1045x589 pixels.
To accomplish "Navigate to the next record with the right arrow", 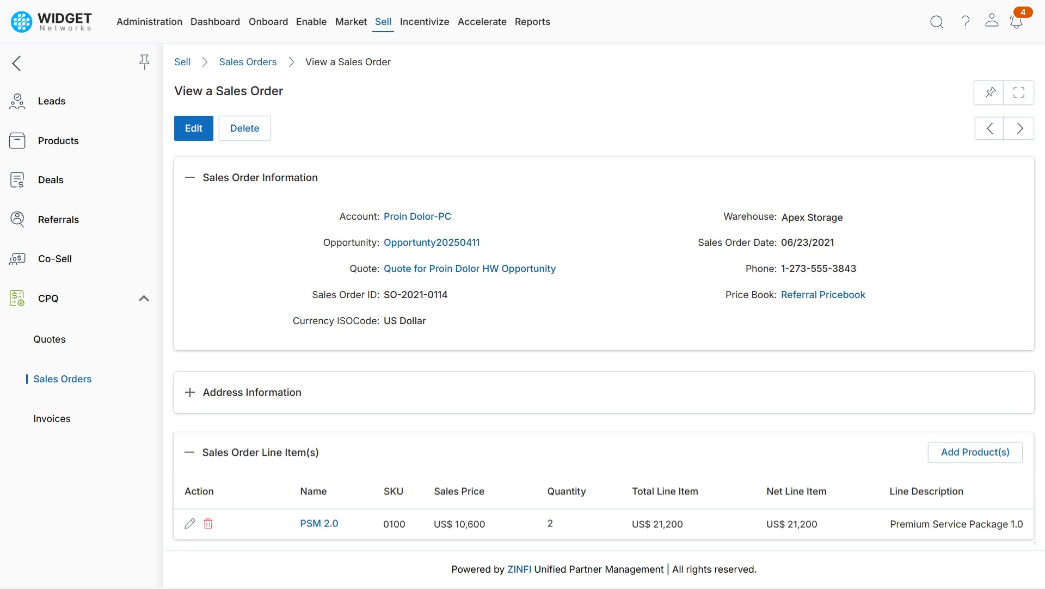I will click(1019, 128).
